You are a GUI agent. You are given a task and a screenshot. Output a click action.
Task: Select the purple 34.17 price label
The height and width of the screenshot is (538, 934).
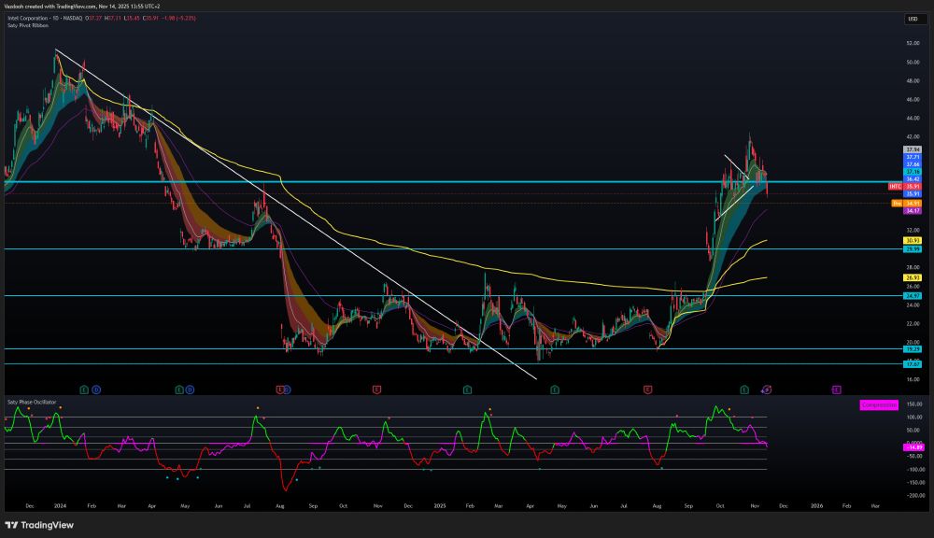913,210
